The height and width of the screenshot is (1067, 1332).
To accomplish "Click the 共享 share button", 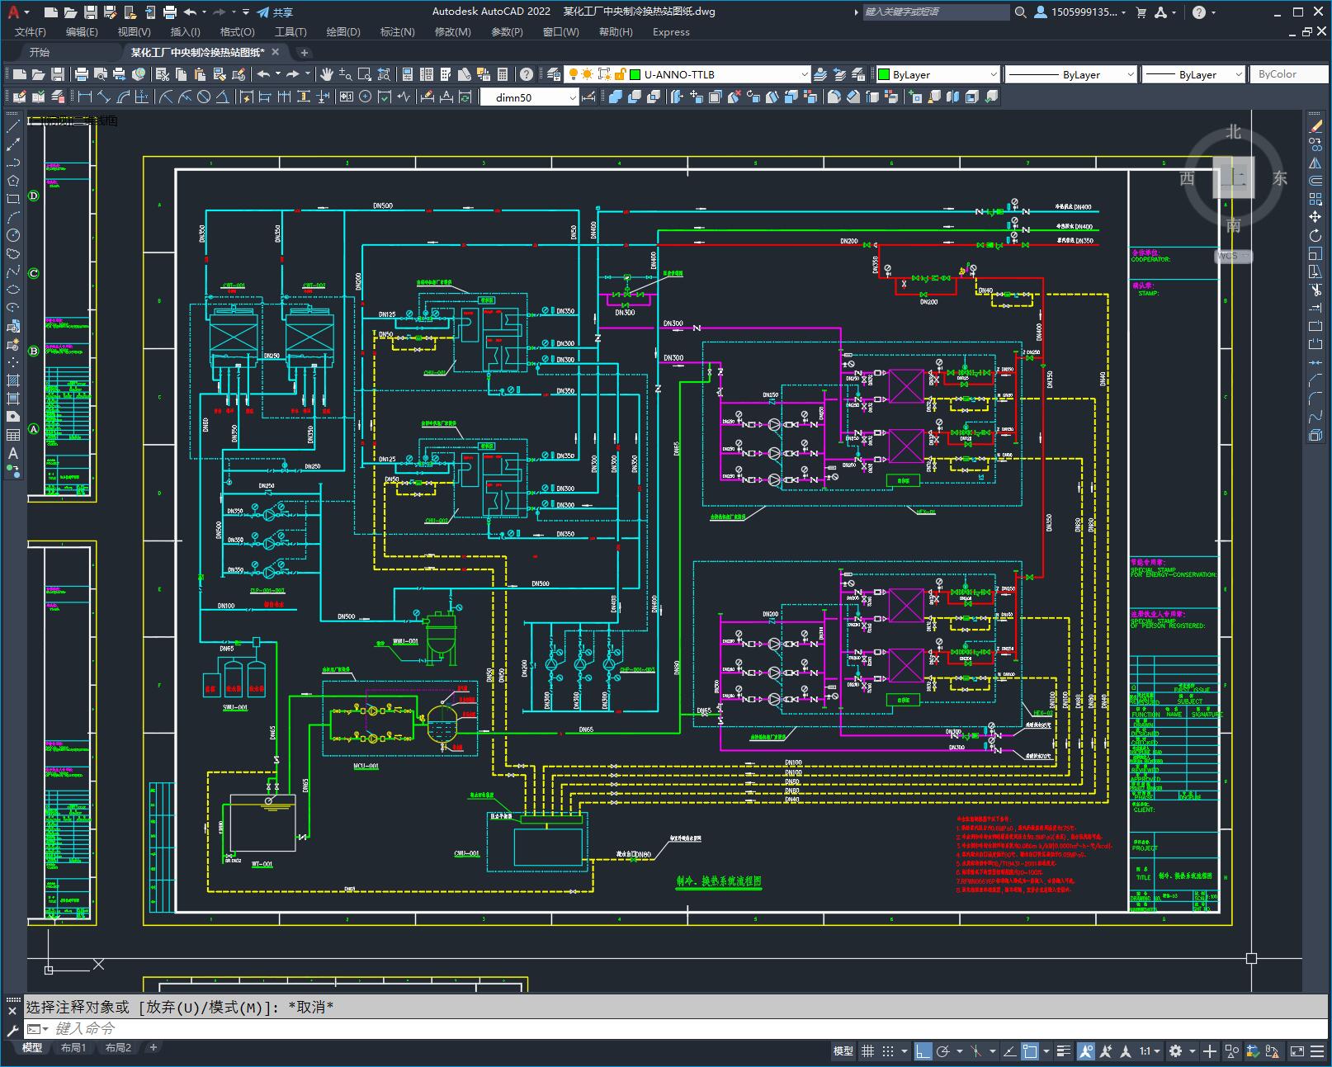I will pyautogui.click(x=275, y=12).
